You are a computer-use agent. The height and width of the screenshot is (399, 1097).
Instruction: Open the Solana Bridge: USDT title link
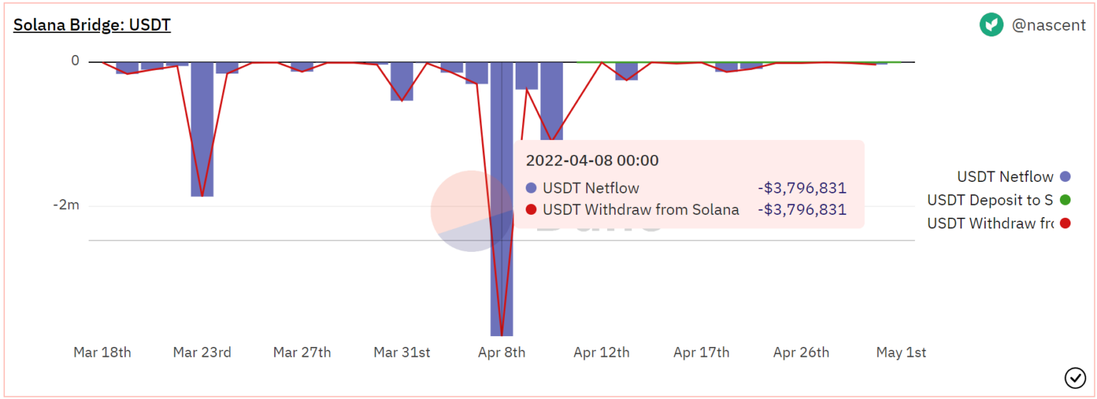click(x=92, y=25)
